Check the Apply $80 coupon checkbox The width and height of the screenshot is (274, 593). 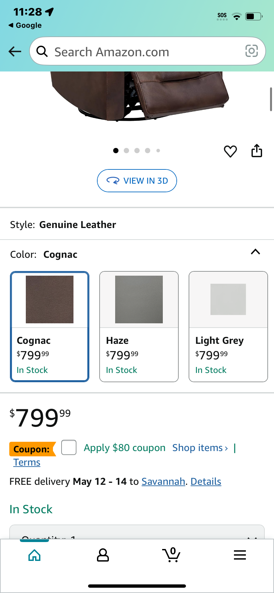tap(69, 447)
